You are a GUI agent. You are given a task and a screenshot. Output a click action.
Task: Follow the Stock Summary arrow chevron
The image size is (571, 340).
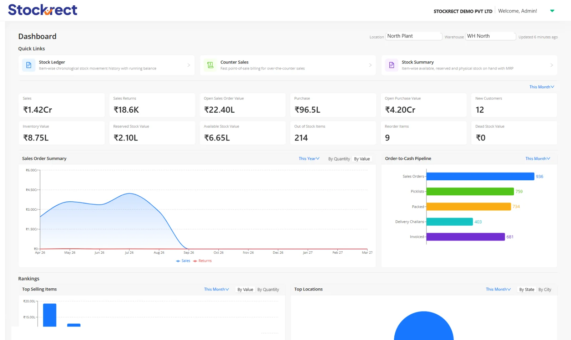(551, 65)
